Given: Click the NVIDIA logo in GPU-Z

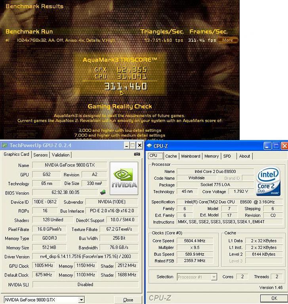Looking at the screenshot, I should click(124, 179).
